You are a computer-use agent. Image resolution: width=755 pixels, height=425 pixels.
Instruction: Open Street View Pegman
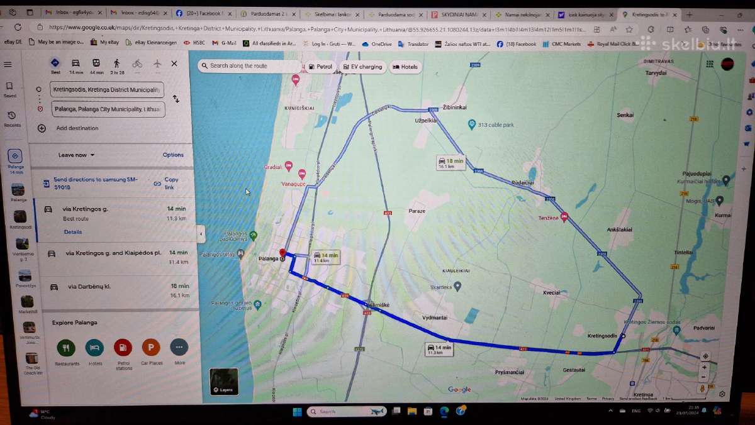pyautogui.click(x=703, y=389)
